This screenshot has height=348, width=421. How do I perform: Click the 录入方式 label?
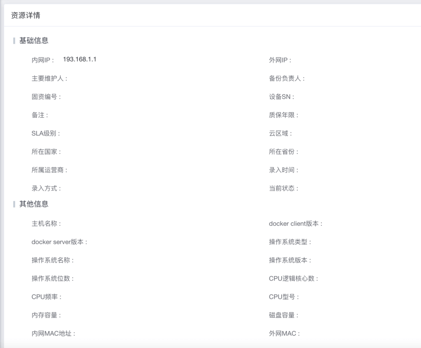(46, 188)
